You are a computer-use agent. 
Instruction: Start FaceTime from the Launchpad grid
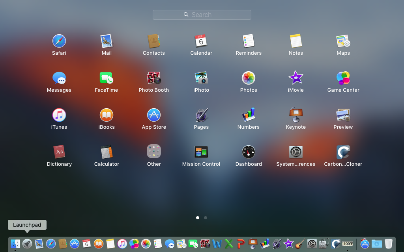click(x=107, y=78)
